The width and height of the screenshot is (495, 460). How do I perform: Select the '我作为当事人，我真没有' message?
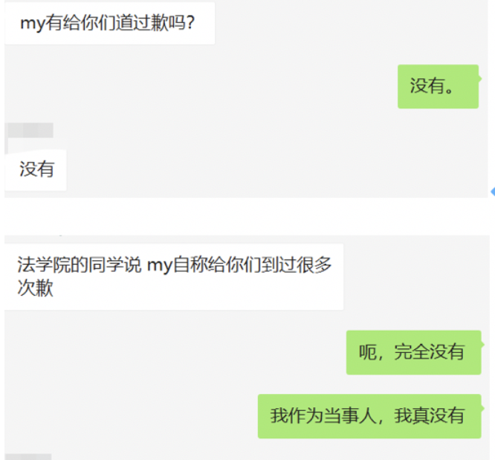pyautogui.click(x=369, y=416)
